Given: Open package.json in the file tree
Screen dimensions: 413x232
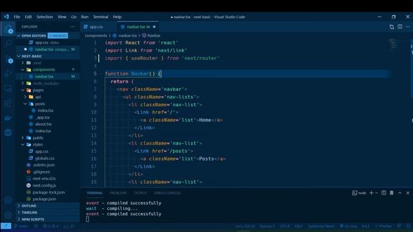Looking at the screenshot, I should [x=45, y=199].
